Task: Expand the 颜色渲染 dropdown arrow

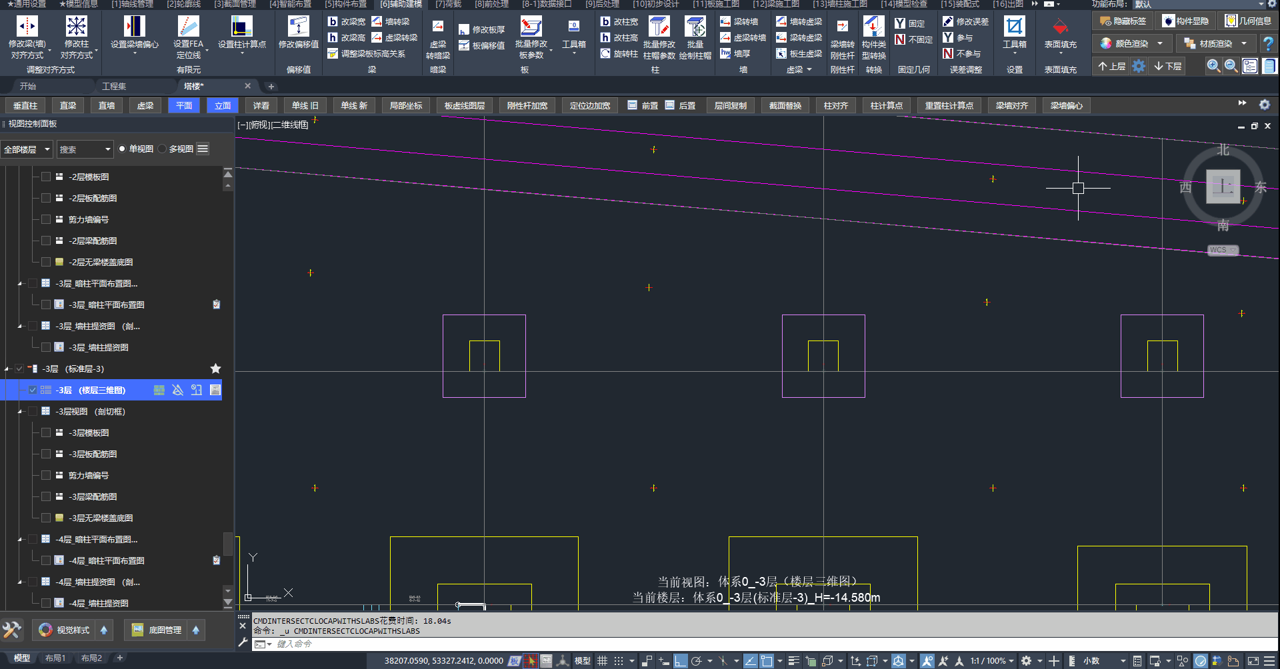Action: pos(1160,43)
